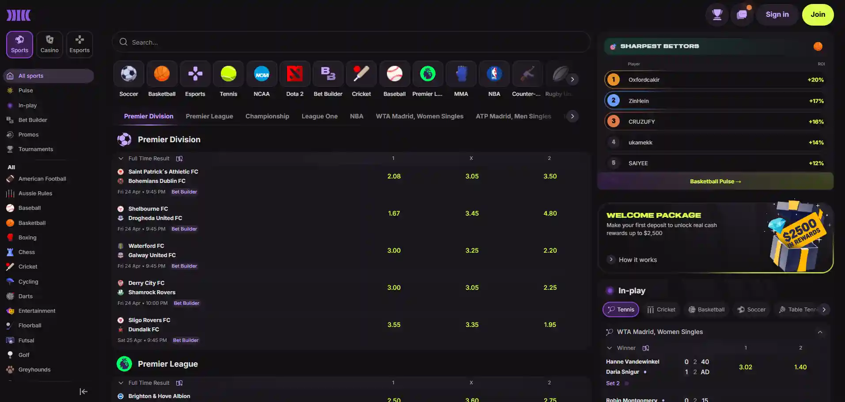Open stats icon next to Full Time Result in Premier Division

click(x=179, y=159)
